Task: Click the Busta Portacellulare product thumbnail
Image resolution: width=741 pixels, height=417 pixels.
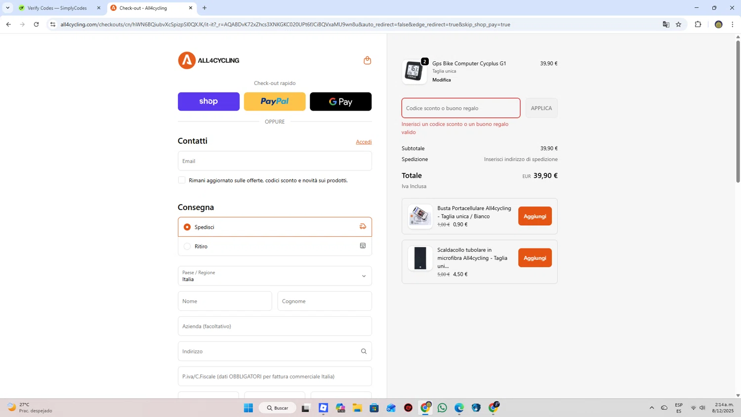Action: [420, 216]
